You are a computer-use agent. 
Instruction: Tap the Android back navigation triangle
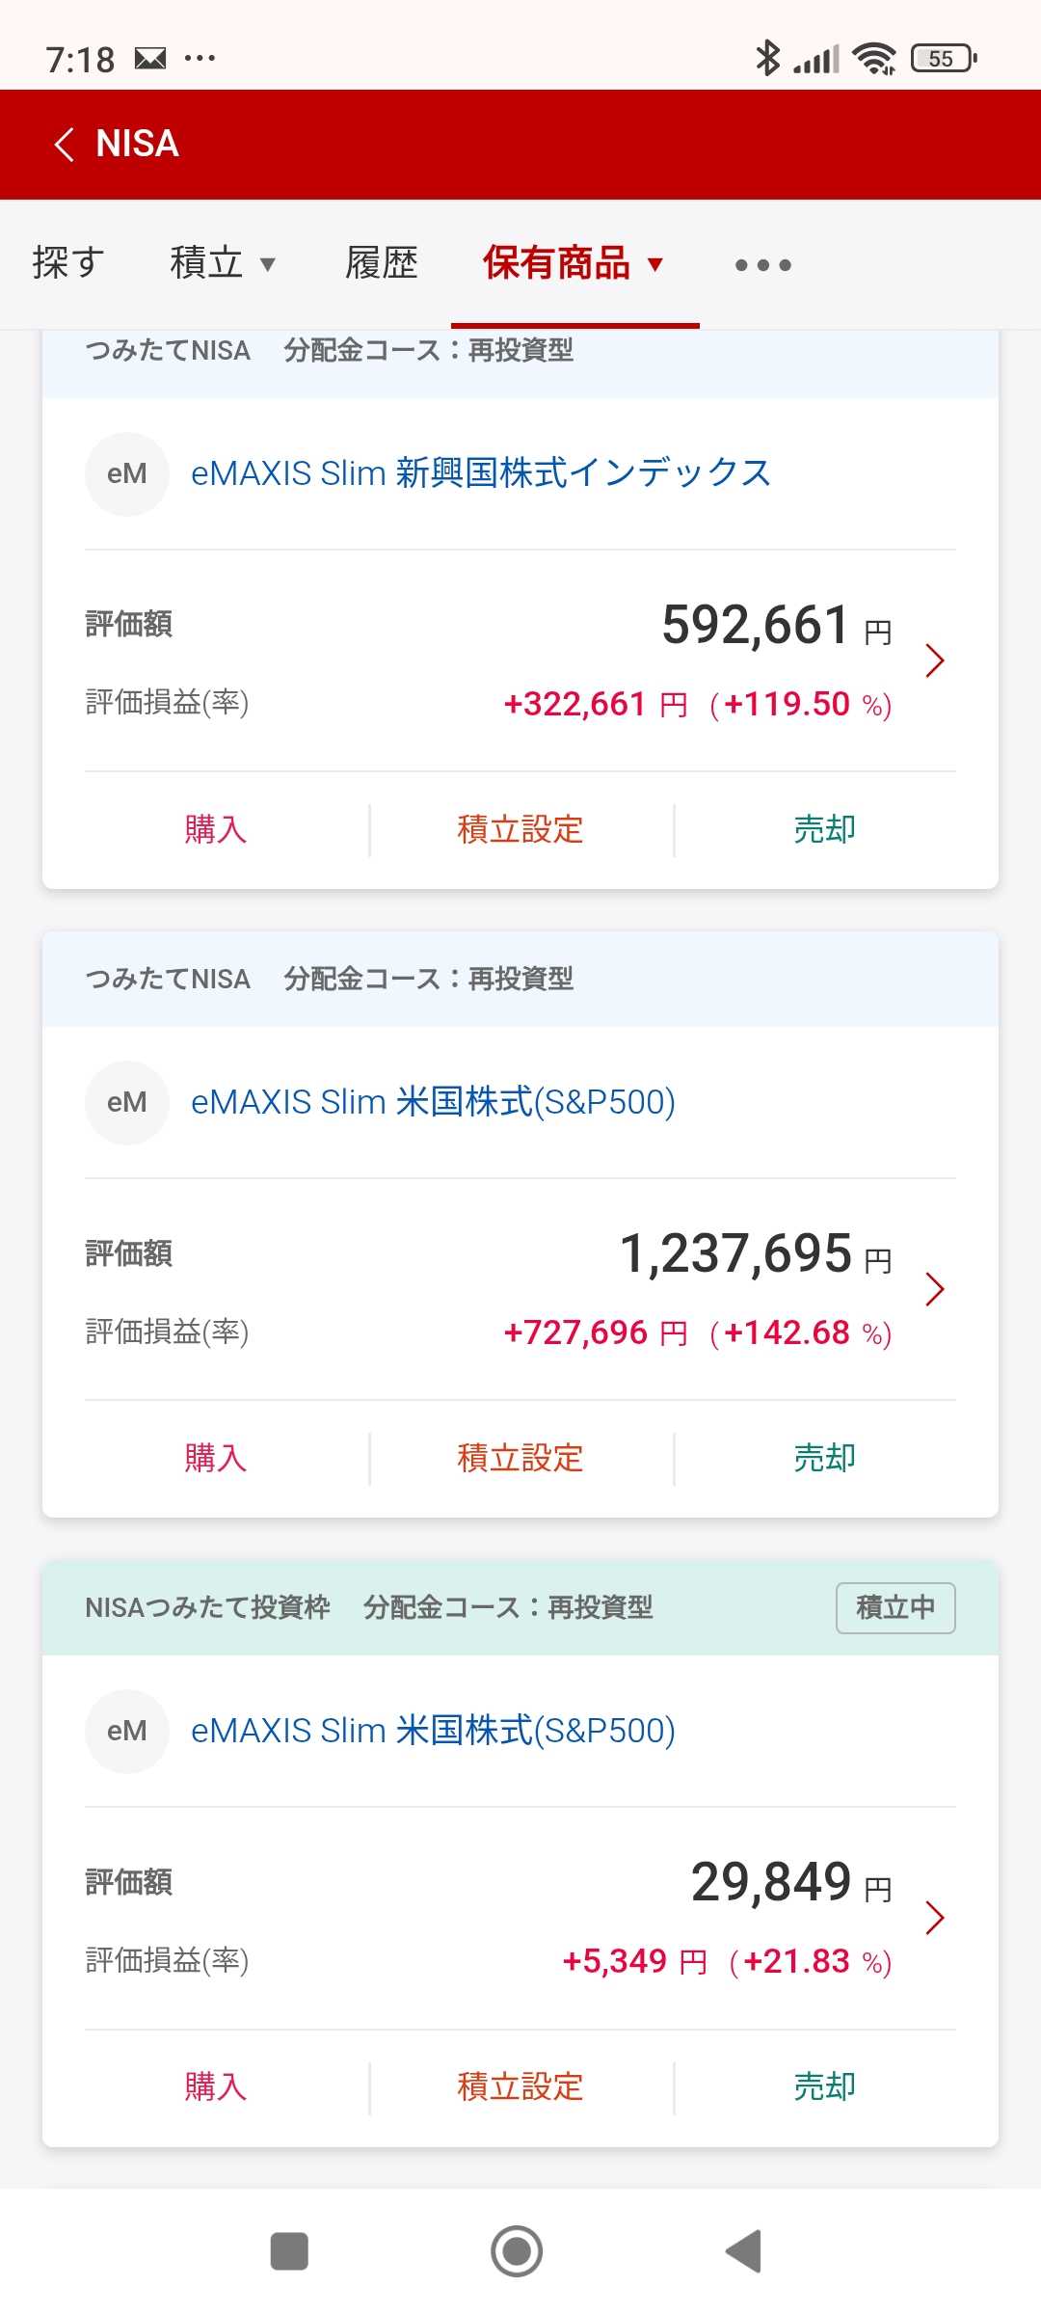[x=744, y=2251]
